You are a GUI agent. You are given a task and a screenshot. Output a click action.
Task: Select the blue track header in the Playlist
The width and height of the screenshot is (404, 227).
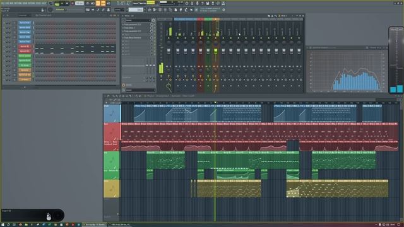pyautogui.click(x=112, y=113)
